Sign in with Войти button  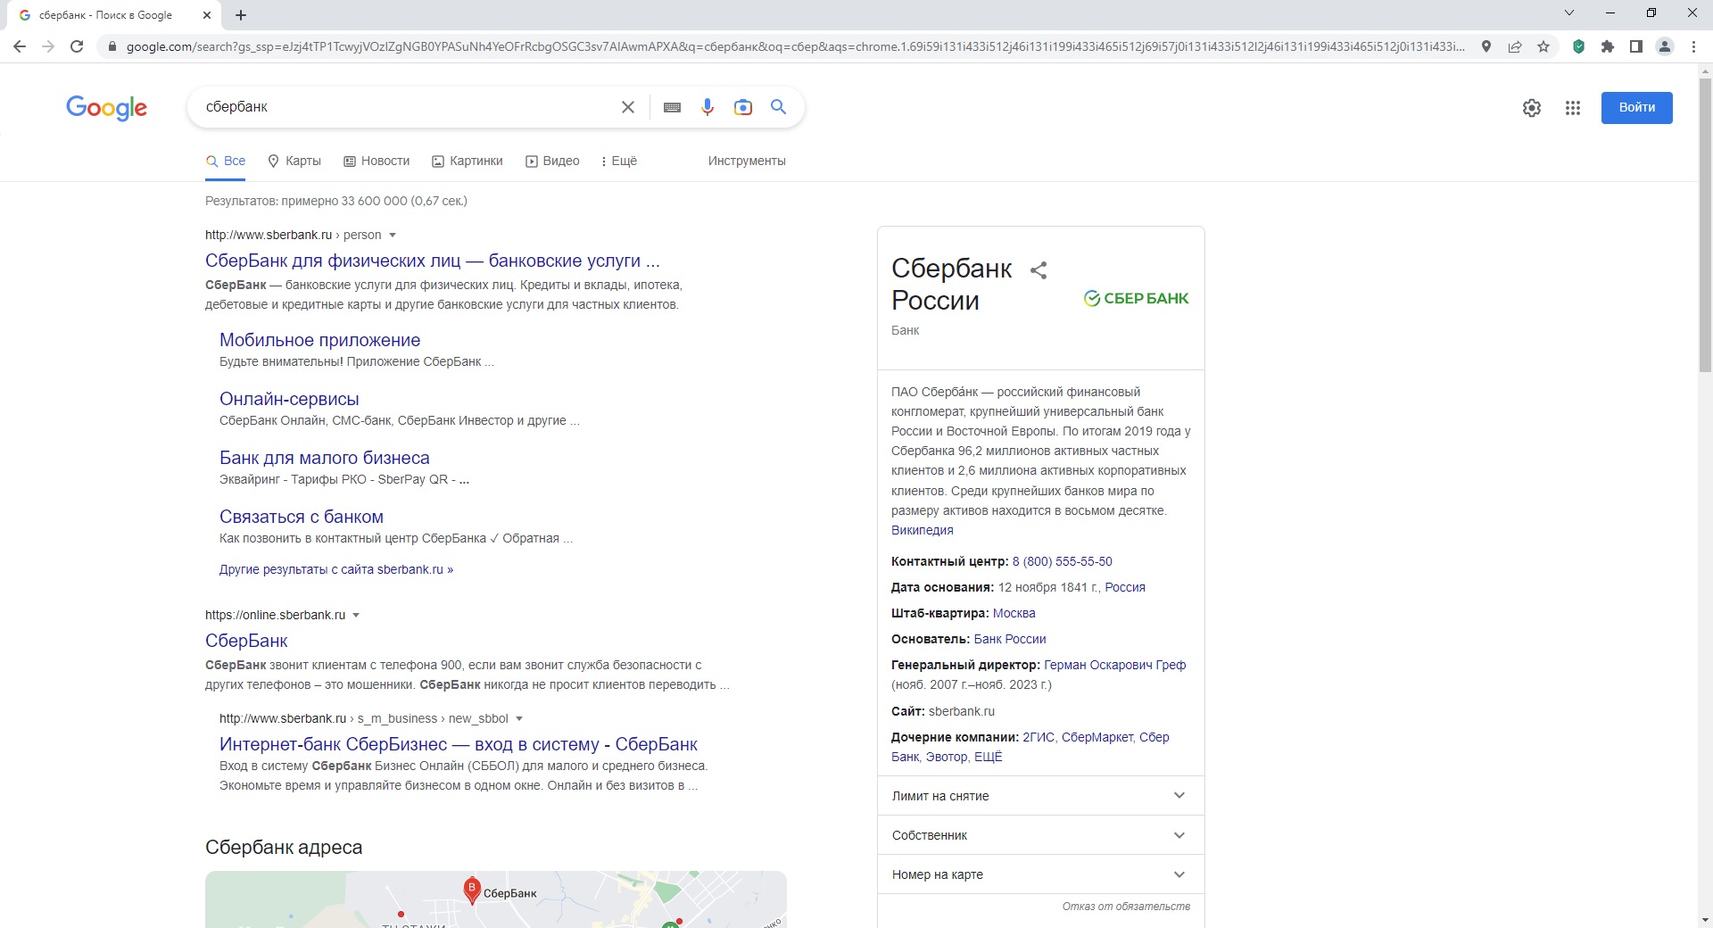[1636, 108]
